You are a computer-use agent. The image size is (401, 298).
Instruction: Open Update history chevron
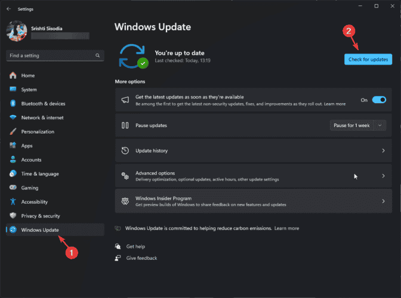coord(383,151)
